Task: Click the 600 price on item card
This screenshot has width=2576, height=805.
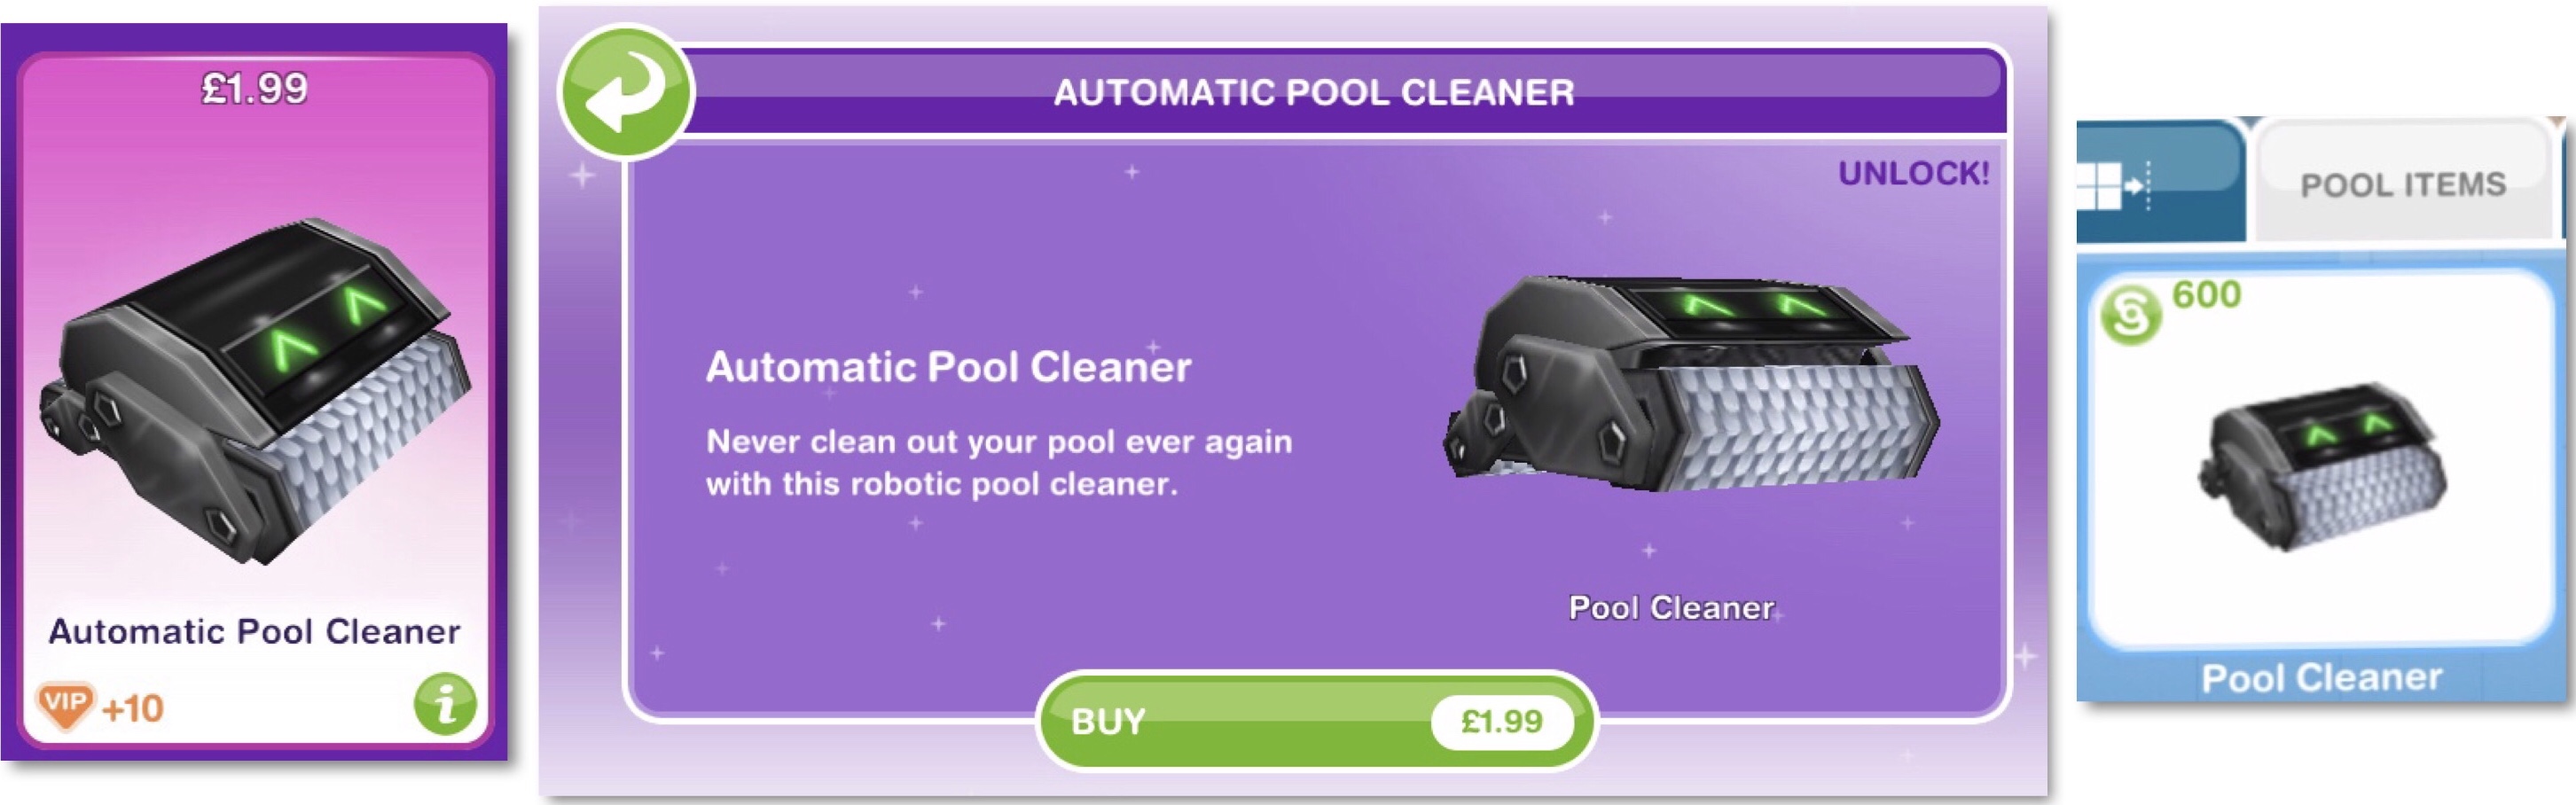Action: pos(2206,295)
